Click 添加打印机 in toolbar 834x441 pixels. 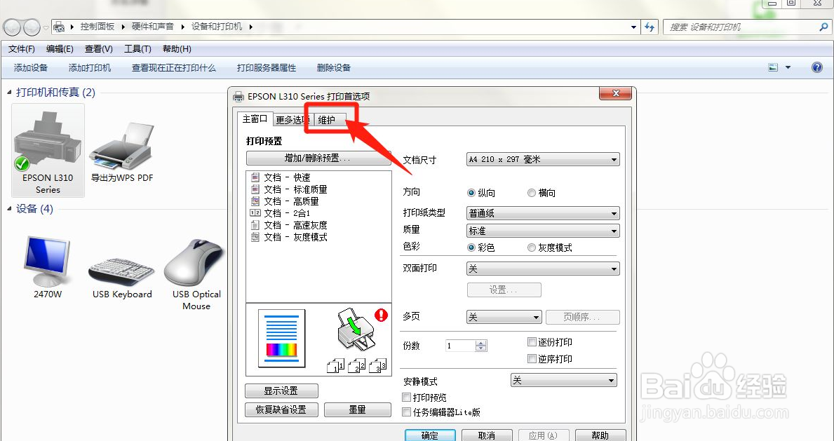[x=90, y=67]
